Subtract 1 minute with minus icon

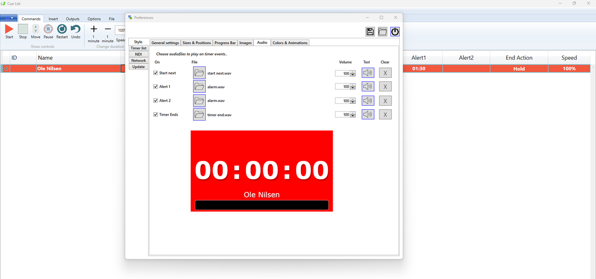108,30
